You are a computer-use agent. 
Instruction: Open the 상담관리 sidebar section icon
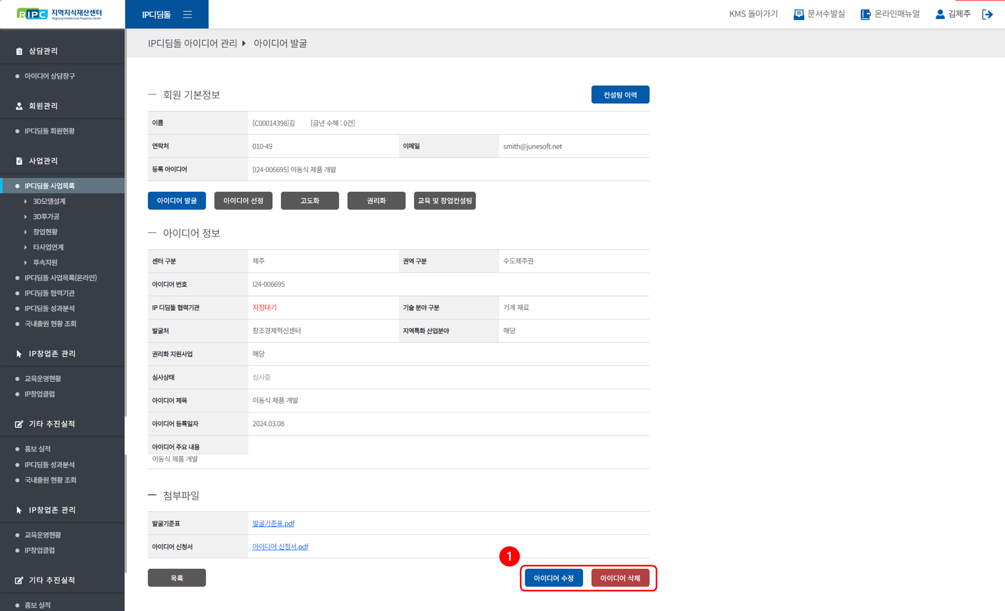(19, 51)
